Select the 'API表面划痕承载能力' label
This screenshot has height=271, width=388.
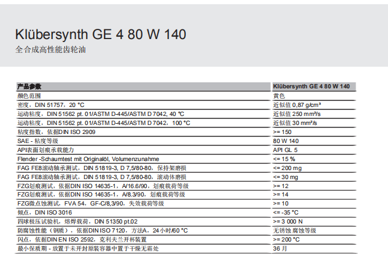click(46, 150)
